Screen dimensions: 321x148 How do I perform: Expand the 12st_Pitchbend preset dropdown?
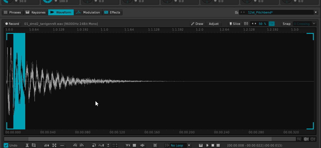click(315, 13)
